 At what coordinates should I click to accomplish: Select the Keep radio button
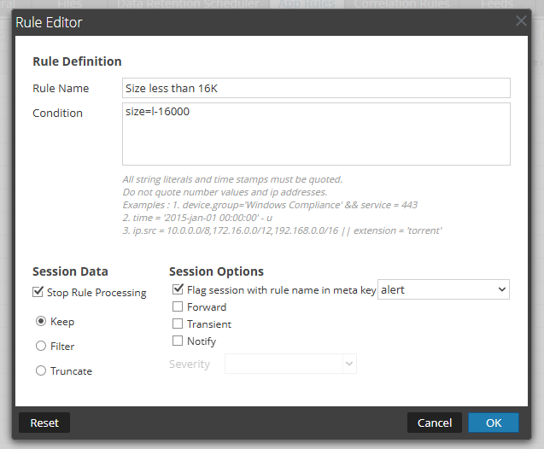41,322
